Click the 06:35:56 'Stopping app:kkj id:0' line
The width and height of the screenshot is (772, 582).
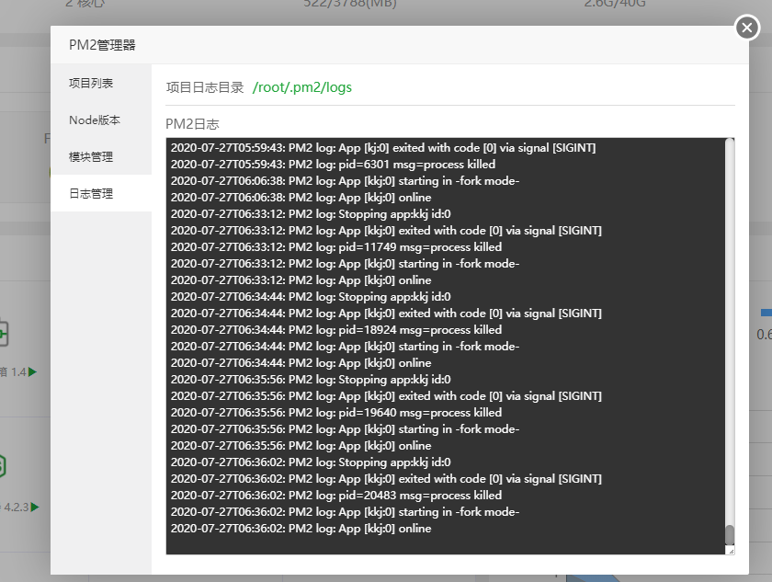[x=311, y=379]
